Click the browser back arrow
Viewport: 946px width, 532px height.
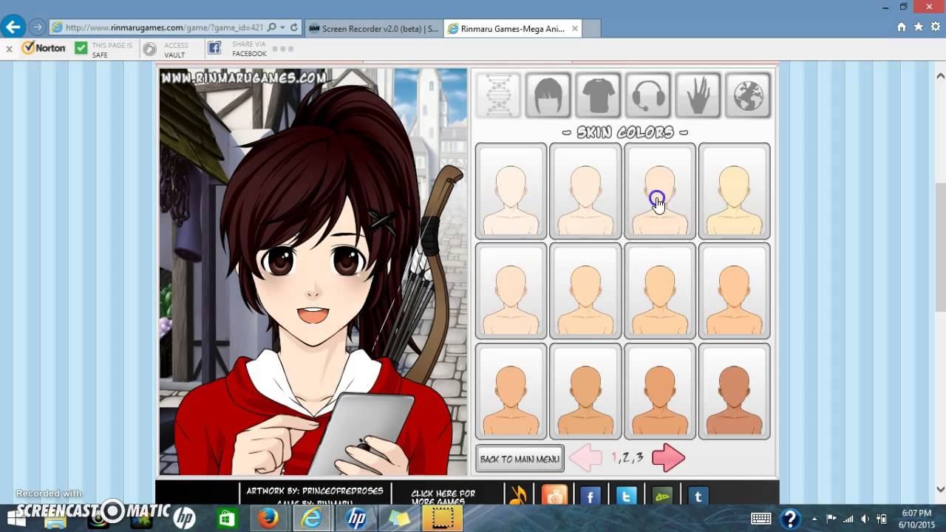(x=13, y=27)
